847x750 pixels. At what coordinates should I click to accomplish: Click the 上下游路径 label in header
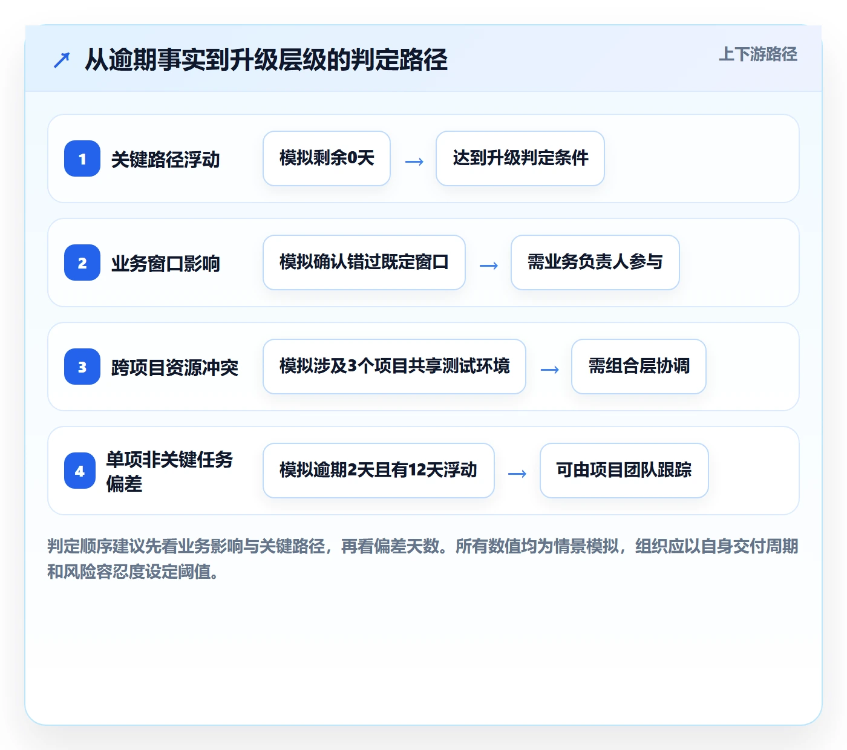pos(758,54)
